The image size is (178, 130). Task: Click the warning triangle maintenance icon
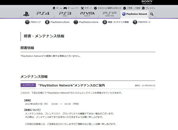[105, 22]
